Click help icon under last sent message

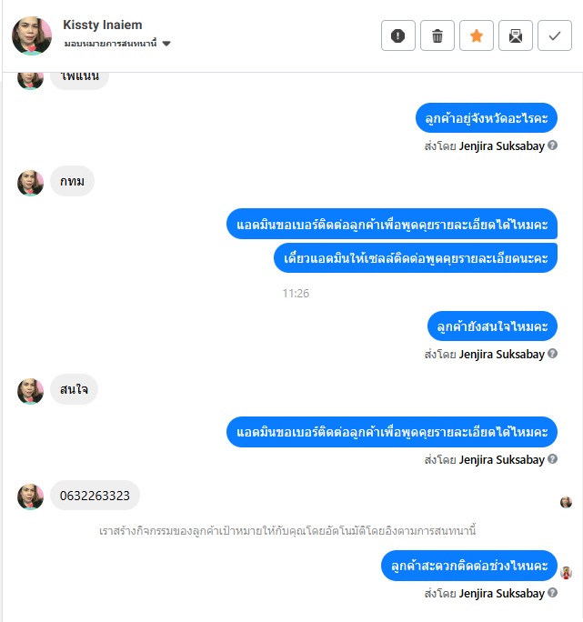pos(552,593)
